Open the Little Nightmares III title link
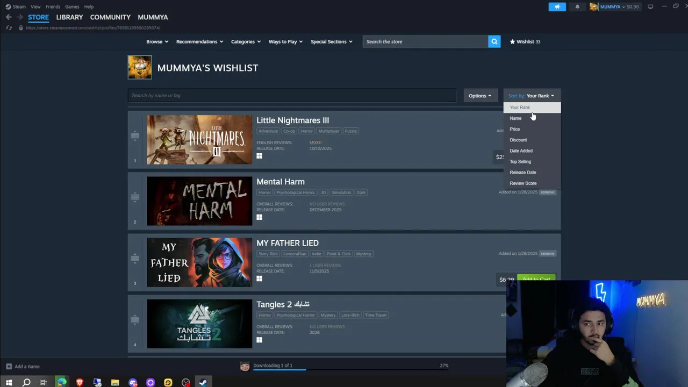688x387 pixels. [292, 120]
